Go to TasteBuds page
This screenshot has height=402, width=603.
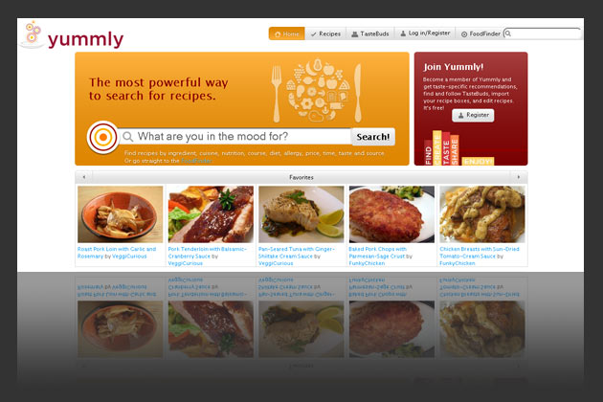click(370, 33)
